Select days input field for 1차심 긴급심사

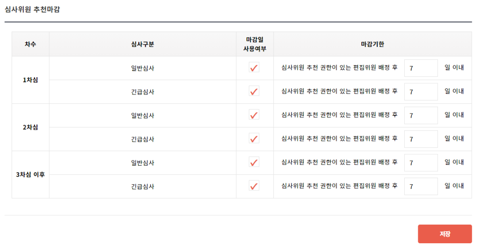click(421, 92)
